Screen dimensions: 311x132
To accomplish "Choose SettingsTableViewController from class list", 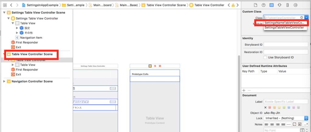I will [x=285, y=28].
